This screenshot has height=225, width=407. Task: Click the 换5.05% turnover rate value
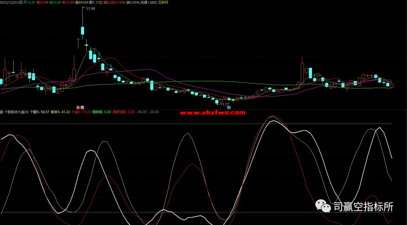click(133, 2)
